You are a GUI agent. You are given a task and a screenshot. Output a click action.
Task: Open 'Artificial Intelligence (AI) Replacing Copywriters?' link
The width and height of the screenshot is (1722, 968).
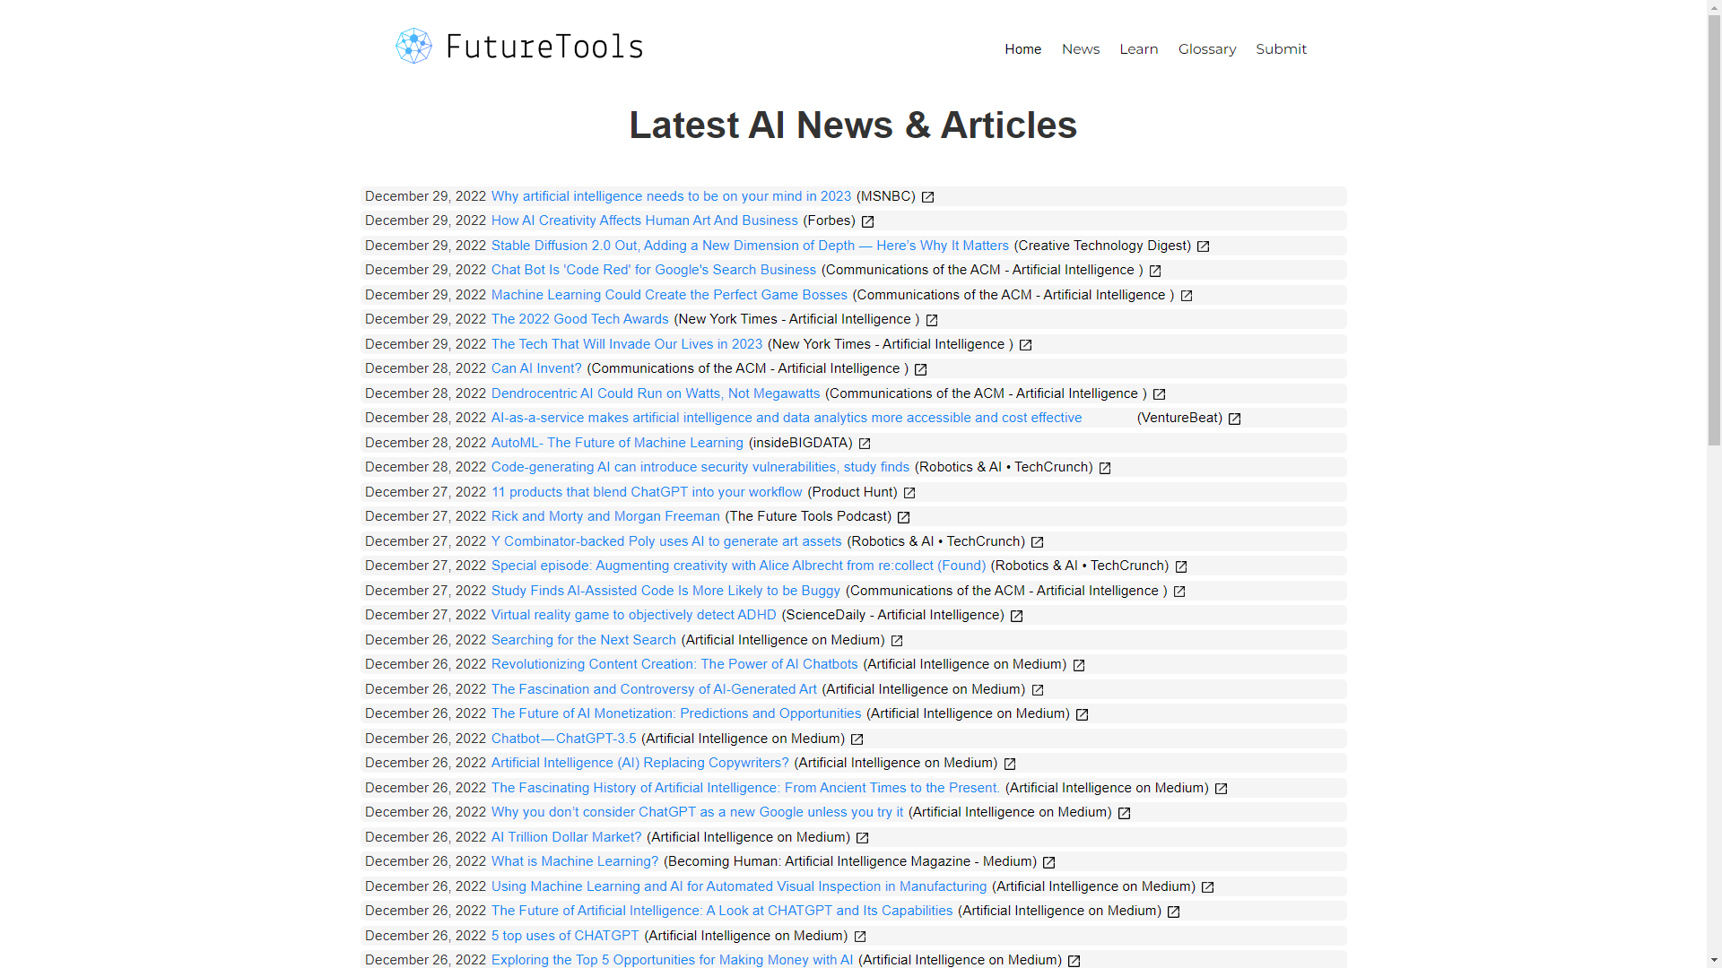click(639, 763)
